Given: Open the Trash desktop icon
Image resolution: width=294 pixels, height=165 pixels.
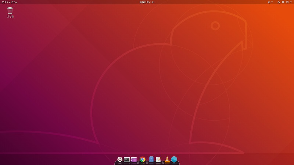Looking at the screenshot, I should click(x=10, y=12).
